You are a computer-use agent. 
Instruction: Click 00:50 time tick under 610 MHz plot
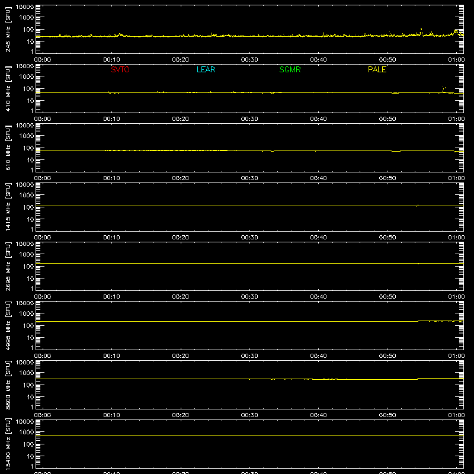387,178
